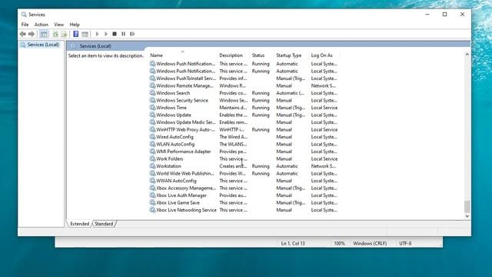Click the gear icon beside WMI Performance Adapter
492x277 pixels.
pyautogui.click(x=152, y=152)
